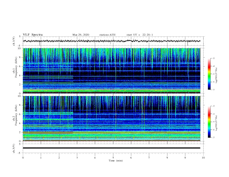This screenshot has width=229, height=177.
Task: Click the time axis tick label "9"
Action: pyautogui.click(x=185, y=158)
